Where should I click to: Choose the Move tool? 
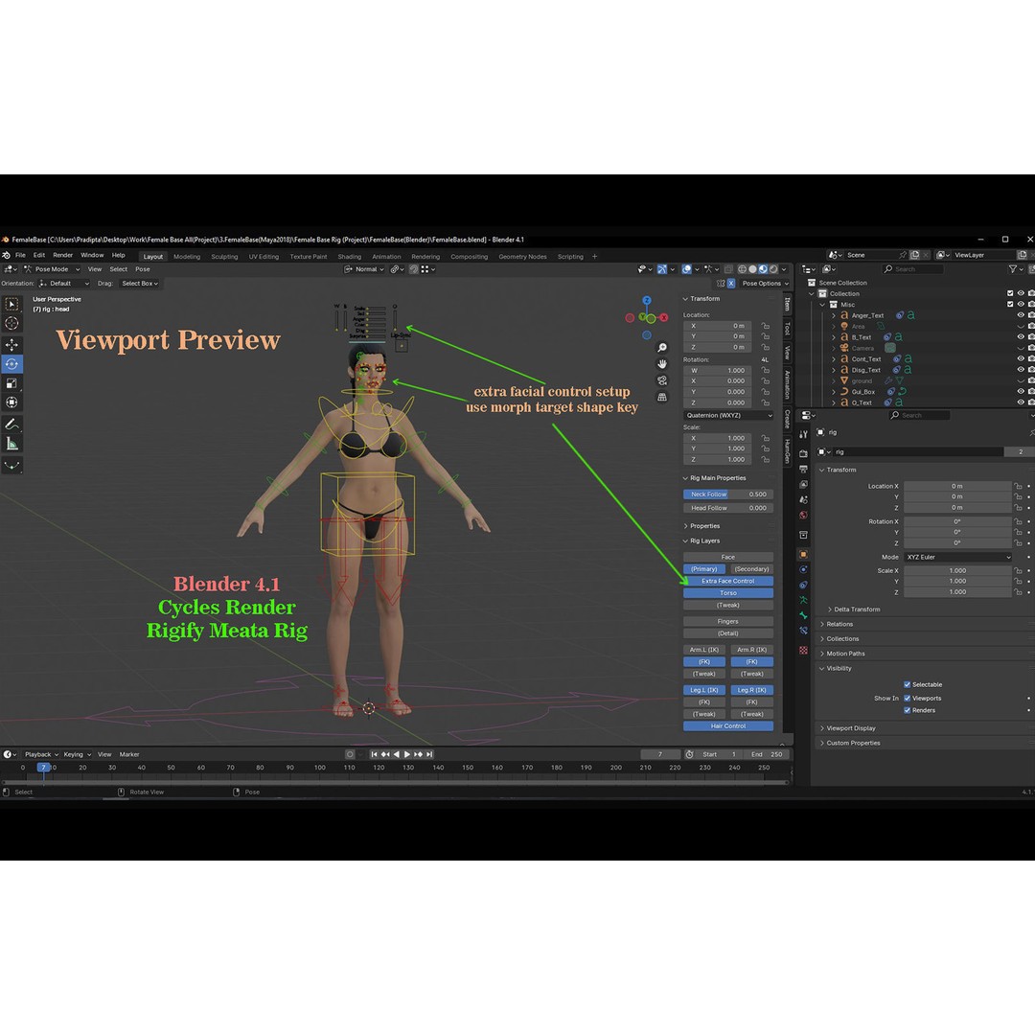pyautogui.click(x=11, y=345)
